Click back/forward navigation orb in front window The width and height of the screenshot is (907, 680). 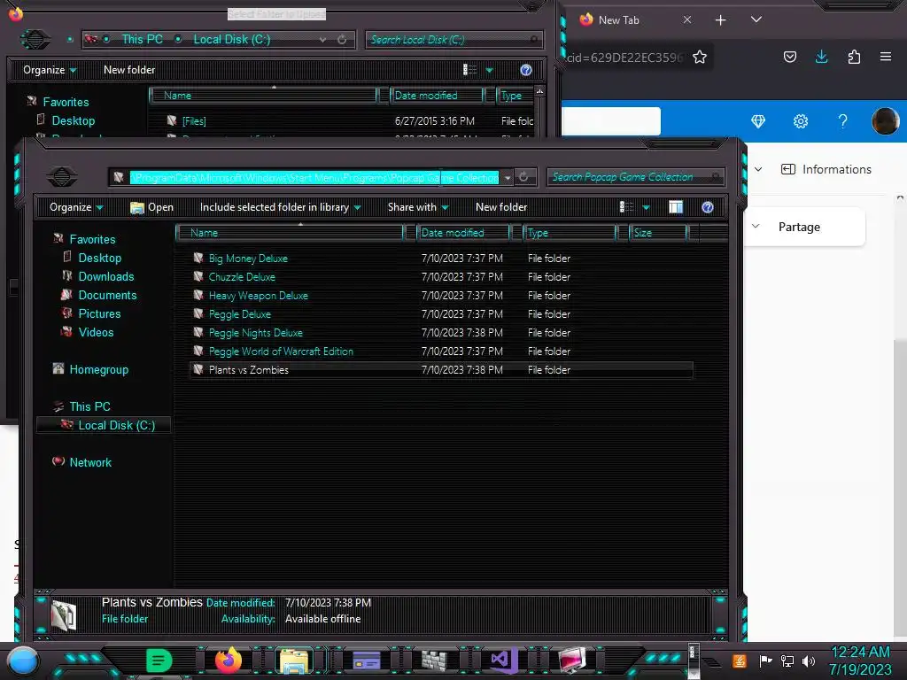click(61, 176)
